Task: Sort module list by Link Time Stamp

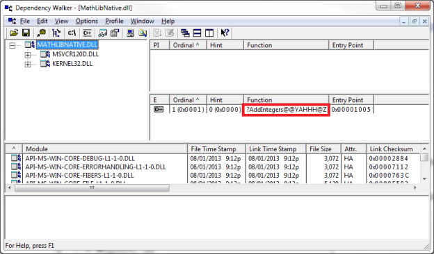Action: tap(275, 149)
